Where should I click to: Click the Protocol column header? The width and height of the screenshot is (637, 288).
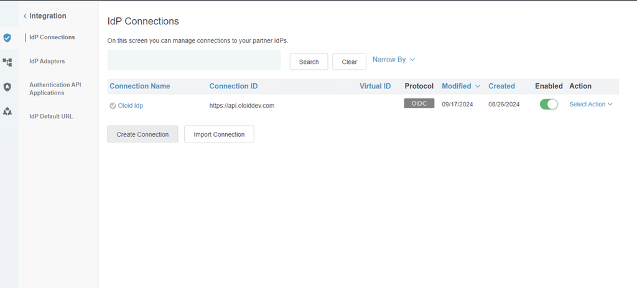point(419,86)
